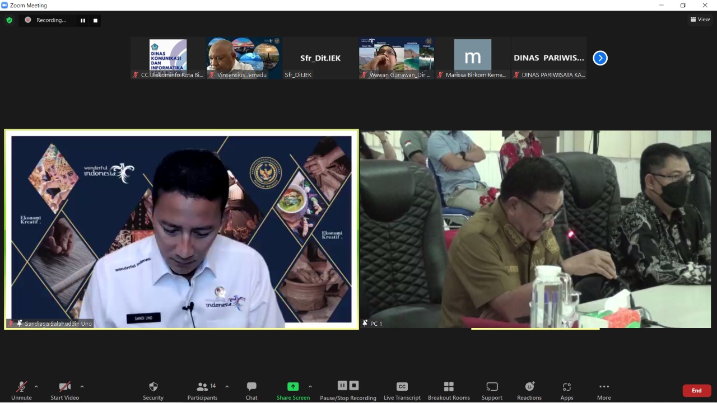Click the pin icon on PC 1 tile
717x403 pixels.
tap(365, 324)
